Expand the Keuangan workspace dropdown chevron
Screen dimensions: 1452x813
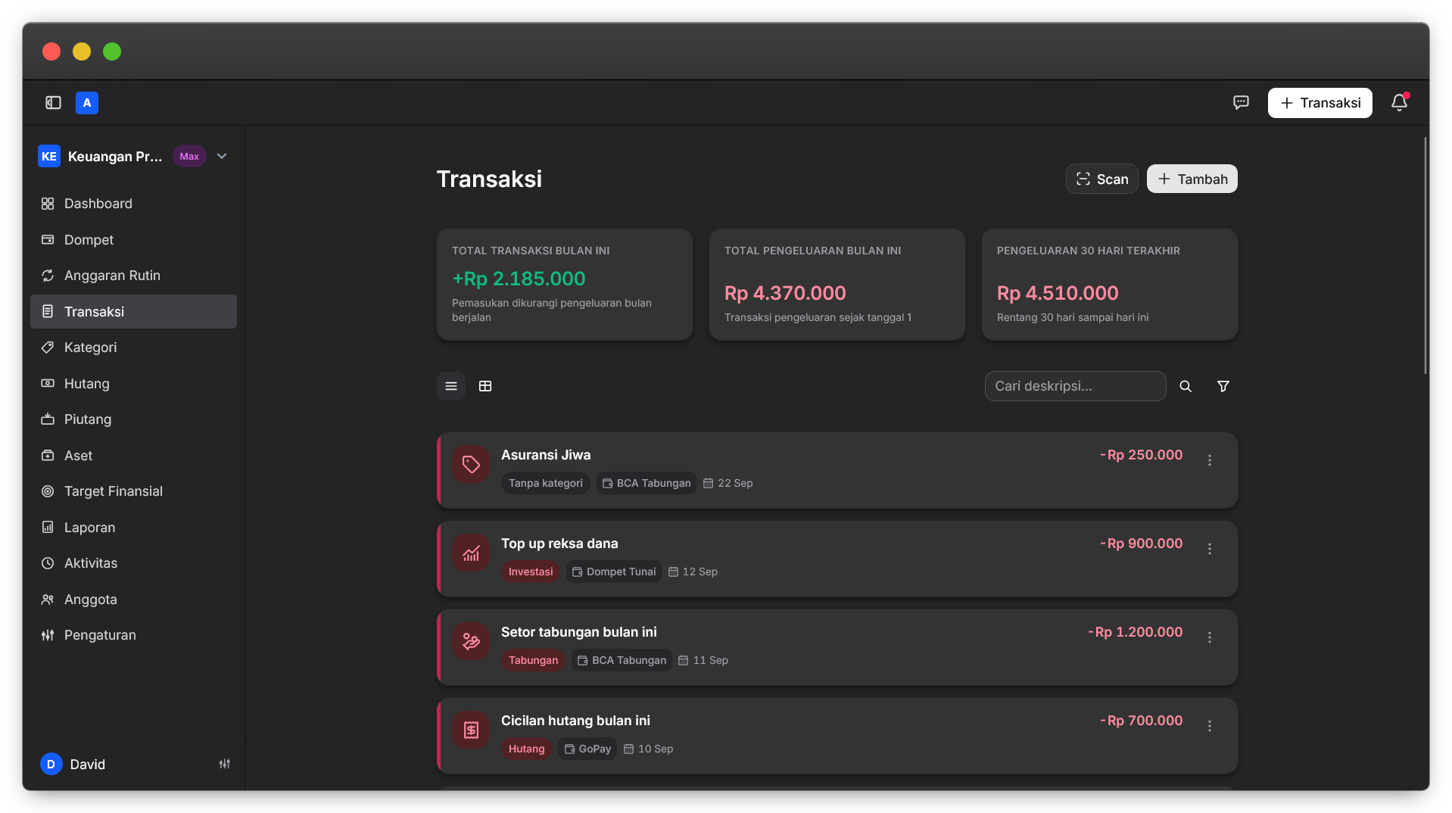tap(222, 157)
